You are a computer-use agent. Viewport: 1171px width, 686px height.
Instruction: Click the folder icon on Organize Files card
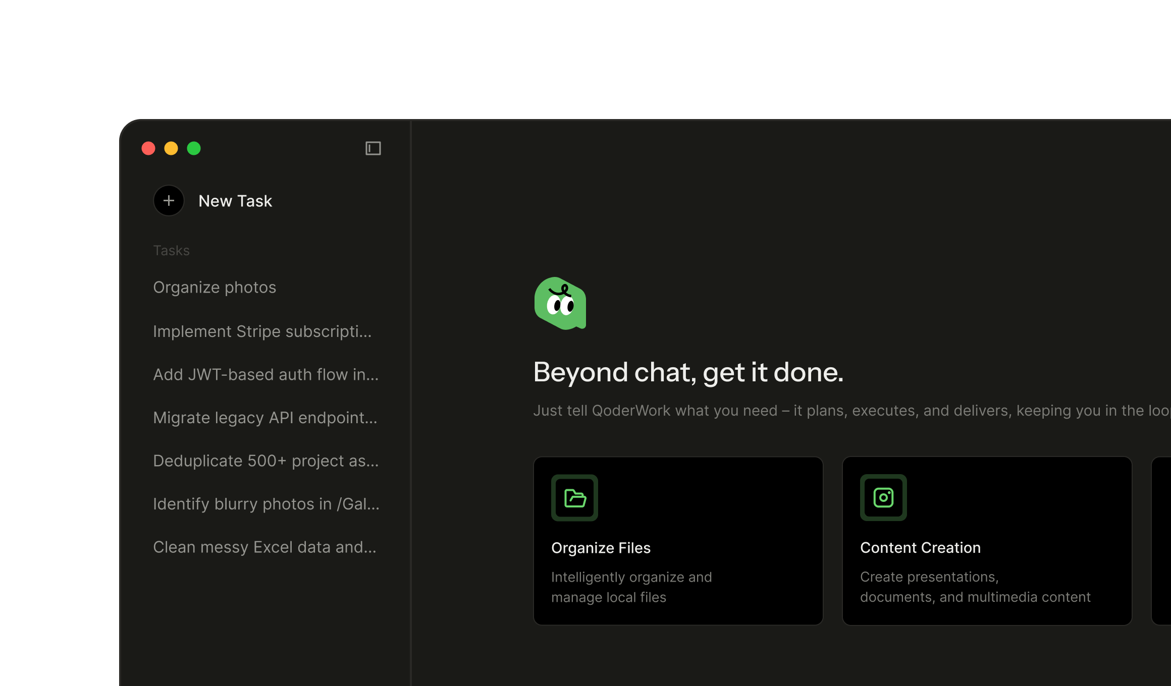coord(574,498)
